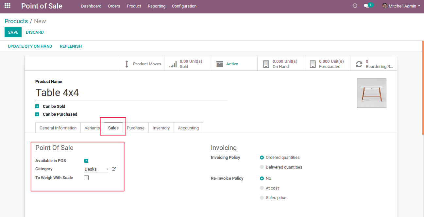Click the On Hand building icon
This screenshot has height=217, width=424.
point(266,64)
